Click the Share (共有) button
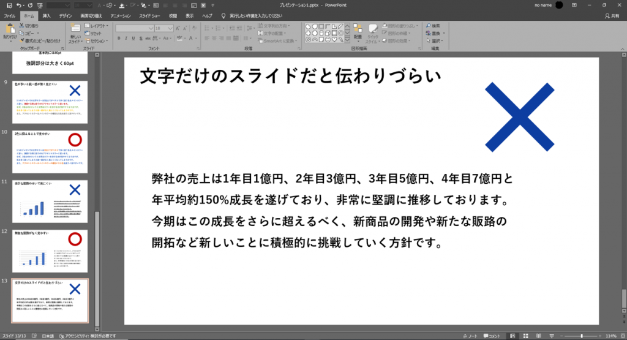Screen dimensions: 627x340 click(612, 16)
